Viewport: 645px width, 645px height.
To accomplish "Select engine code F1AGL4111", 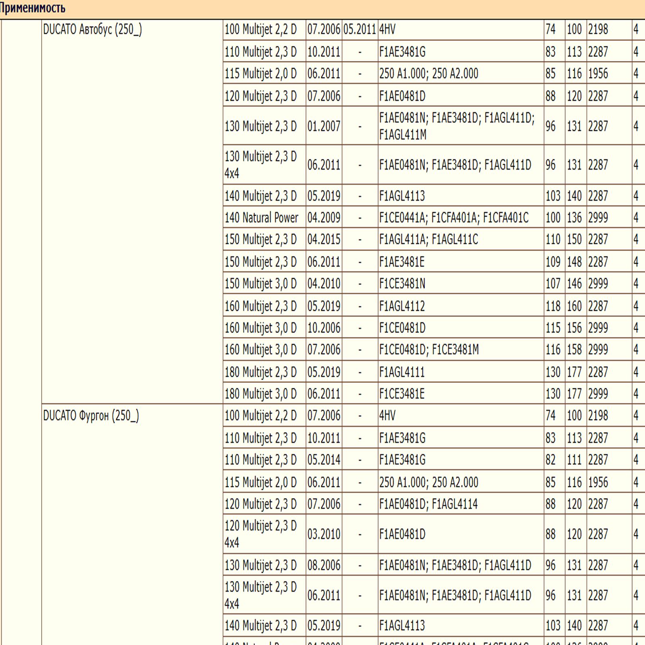I will coord(402,372).
